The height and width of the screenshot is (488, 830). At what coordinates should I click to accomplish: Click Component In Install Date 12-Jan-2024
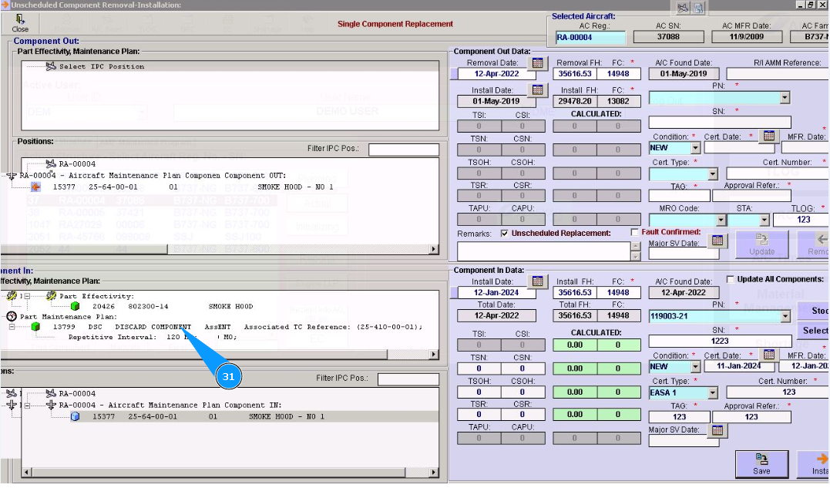496,292
